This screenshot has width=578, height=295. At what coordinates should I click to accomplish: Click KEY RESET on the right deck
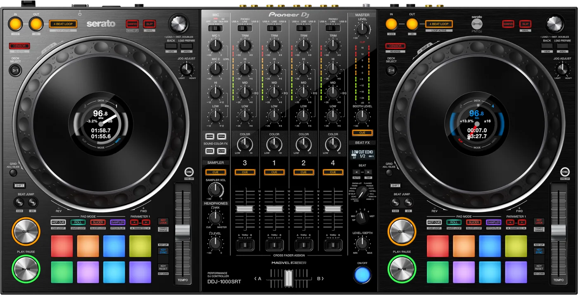point(539,267)
